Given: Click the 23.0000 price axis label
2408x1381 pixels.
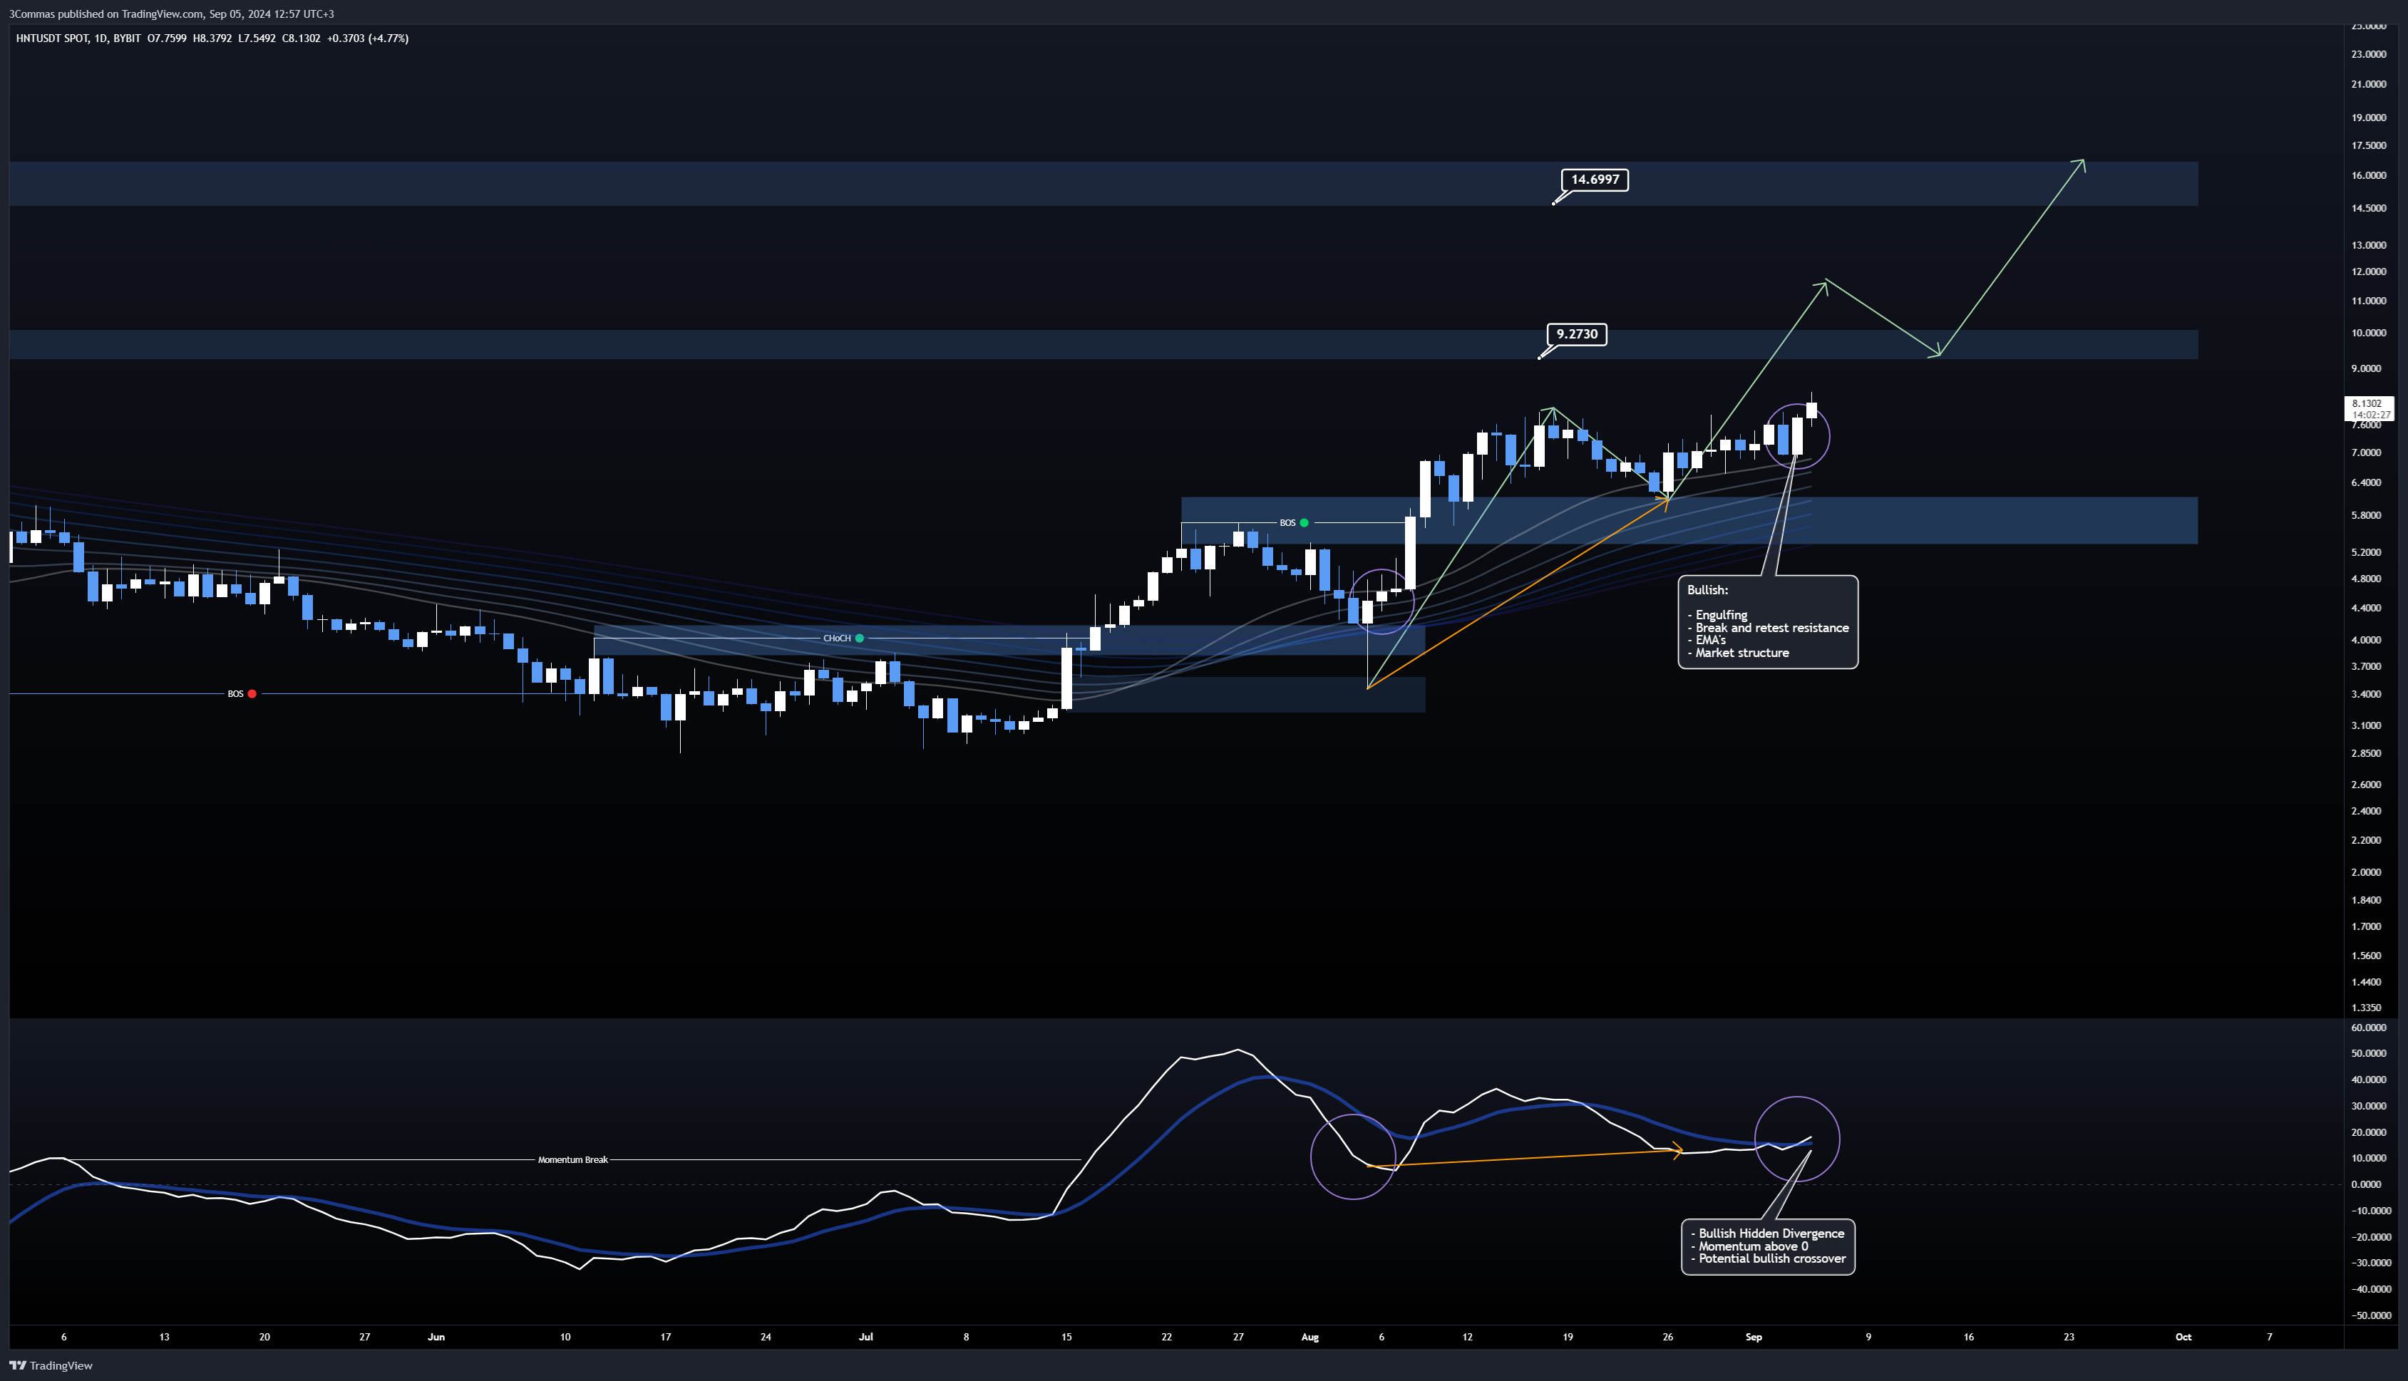Looking at the screenshot, I should click(x=2368, y=55).
